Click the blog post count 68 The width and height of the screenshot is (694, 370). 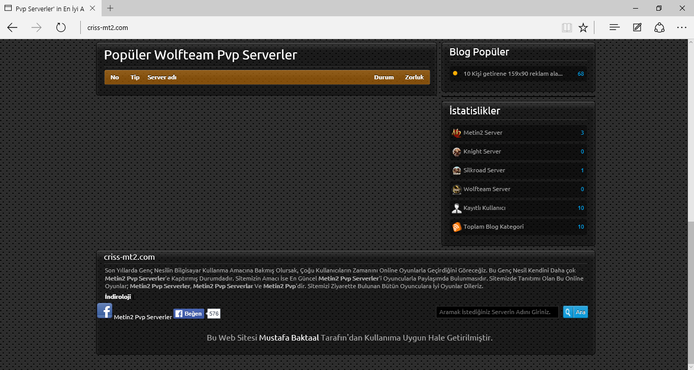[x=581, y=74]
